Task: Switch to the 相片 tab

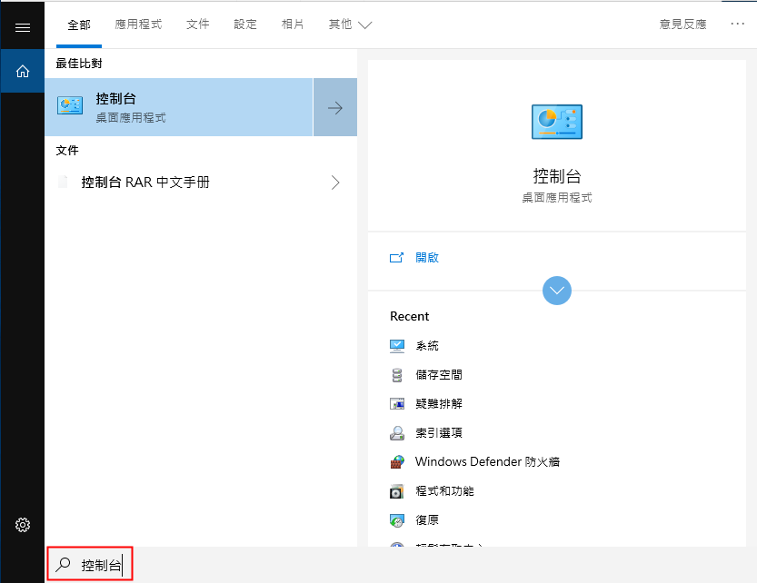Action: pyautogui.click(x=293, y=25)
